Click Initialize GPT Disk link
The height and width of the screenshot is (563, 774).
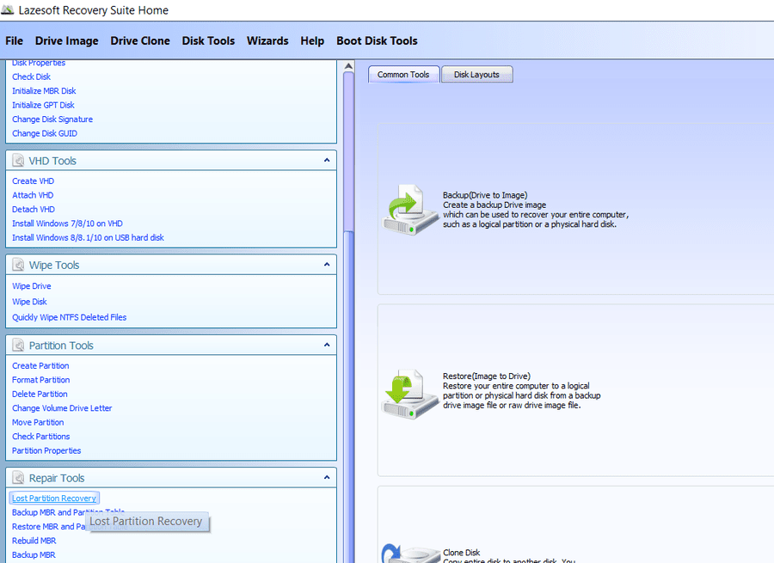pos(44,105)
